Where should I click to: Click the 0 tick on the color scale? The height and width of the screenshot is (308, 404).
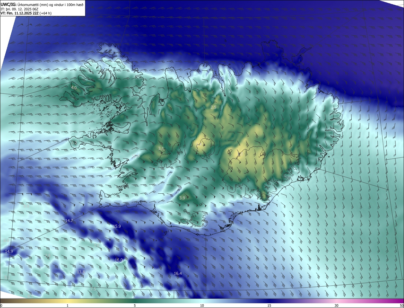tap(2, 305)
